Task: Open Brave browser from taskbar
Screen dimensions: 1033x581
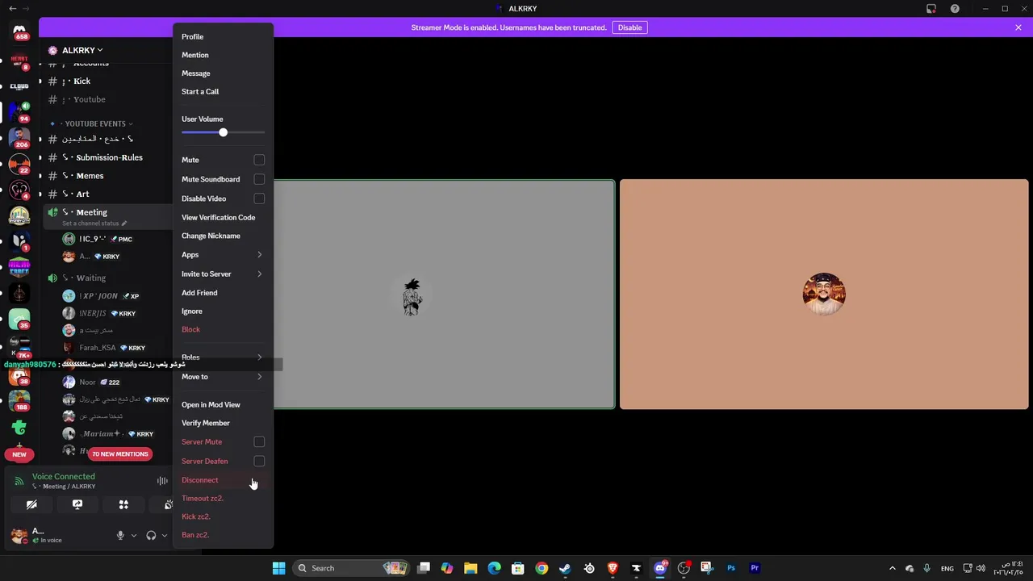Action: pyautogui.click(x=613, y=568)
